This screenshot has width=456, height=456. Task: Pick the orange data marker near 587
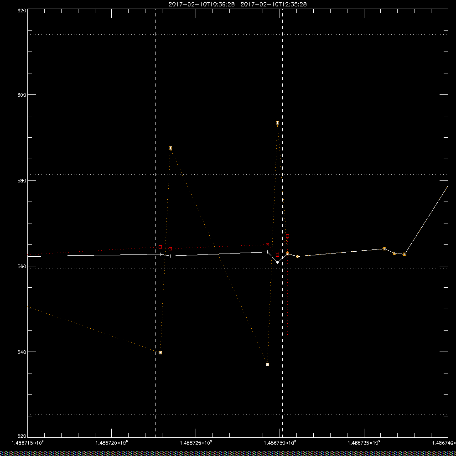pos(171,148)
